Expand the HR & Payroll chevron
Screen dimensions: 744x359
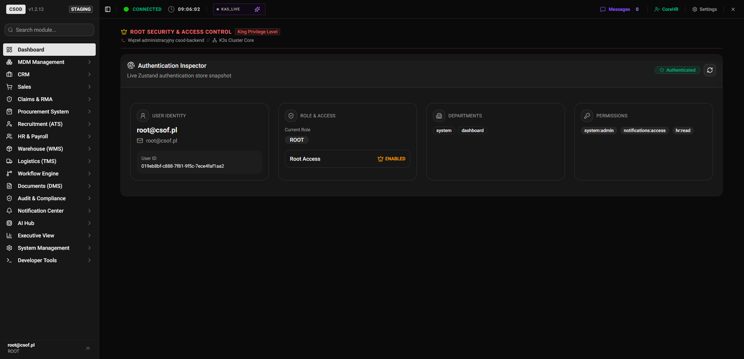(x=90, y=136)
